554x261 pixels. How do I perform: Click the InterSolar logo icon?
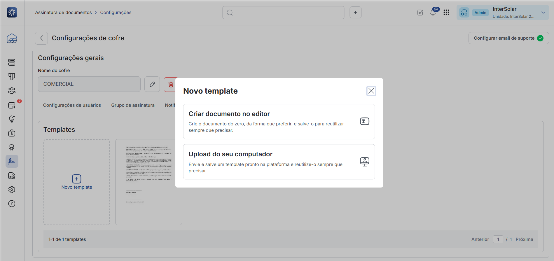12,13
